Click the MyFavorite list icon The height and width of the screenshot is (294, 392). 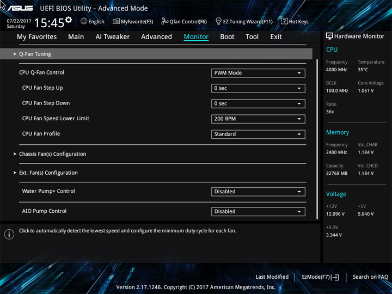point(116,21)
